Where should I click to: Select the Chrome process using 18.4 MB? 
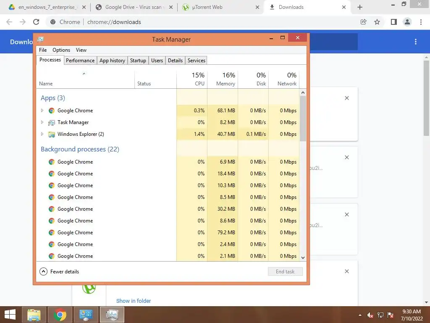[x=168, y=174]
